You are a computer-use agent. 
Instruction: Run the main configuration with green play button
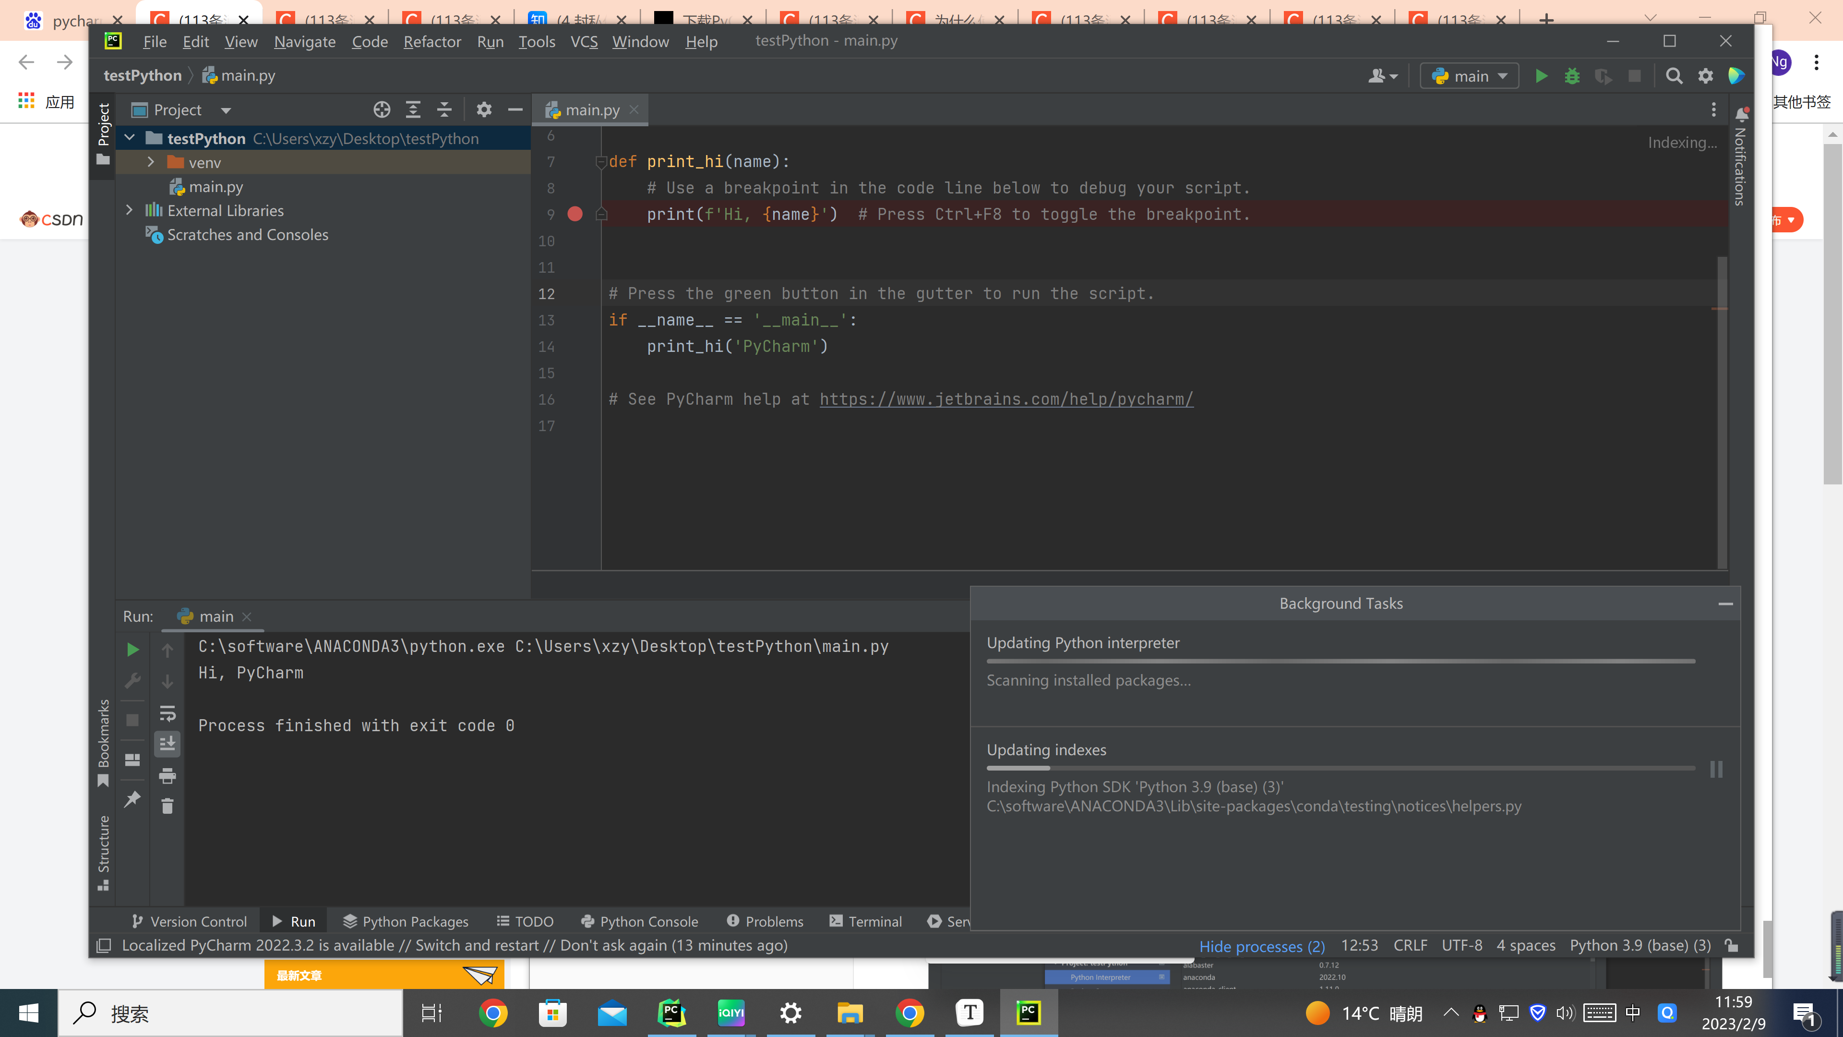[x=1541, y=76]
